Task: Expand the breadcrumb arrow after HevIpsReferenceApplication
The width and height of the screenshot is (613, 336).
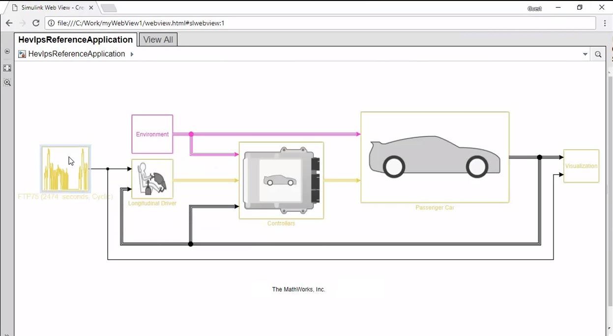Action: [x=132, y=54]
